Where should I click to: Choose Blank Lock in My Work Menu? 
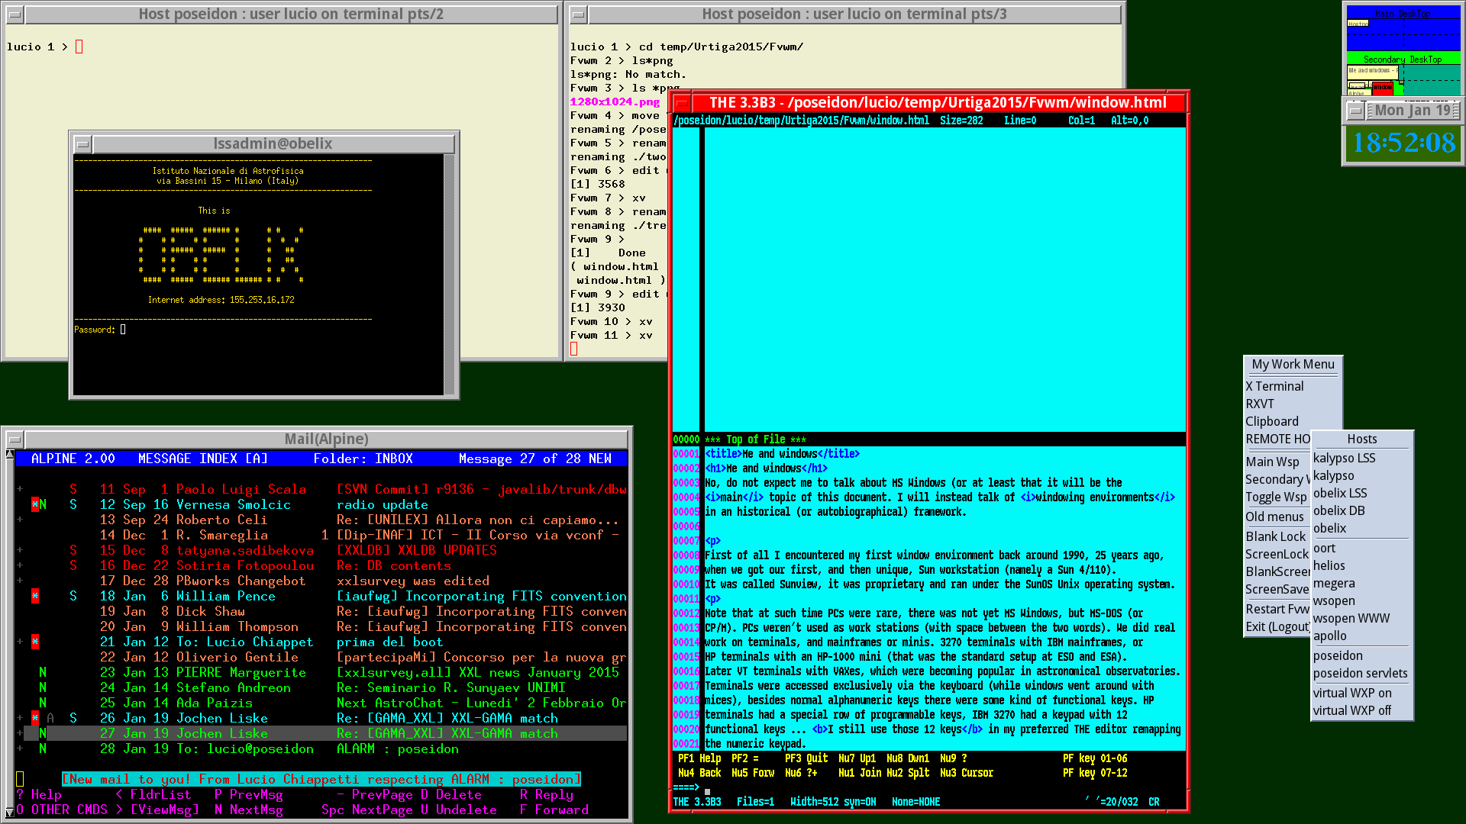point(1276,536)
